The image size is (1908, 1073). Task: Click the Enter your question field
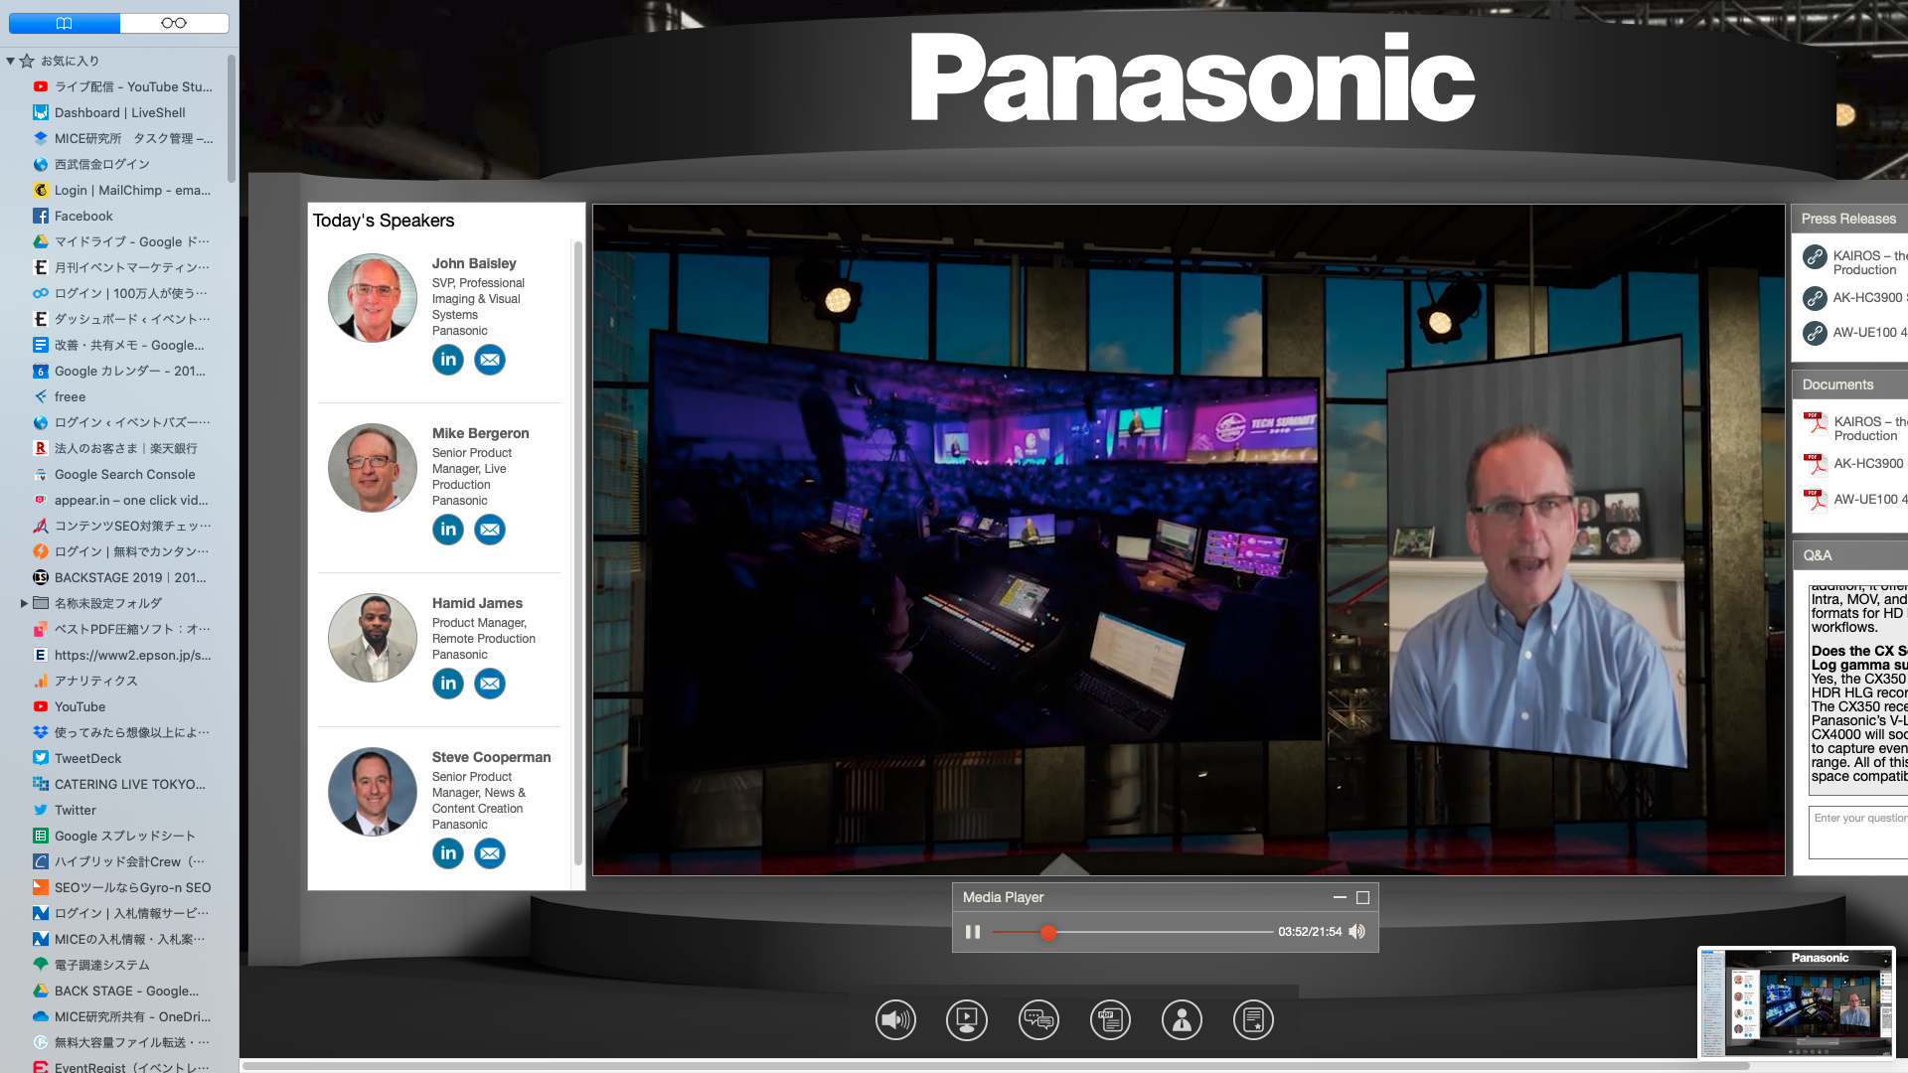1858,832
